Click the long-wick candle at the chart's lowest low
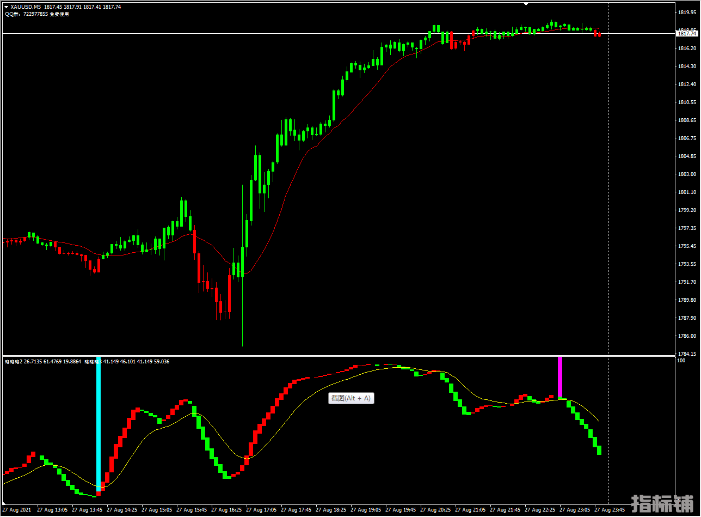 (242, 305)
